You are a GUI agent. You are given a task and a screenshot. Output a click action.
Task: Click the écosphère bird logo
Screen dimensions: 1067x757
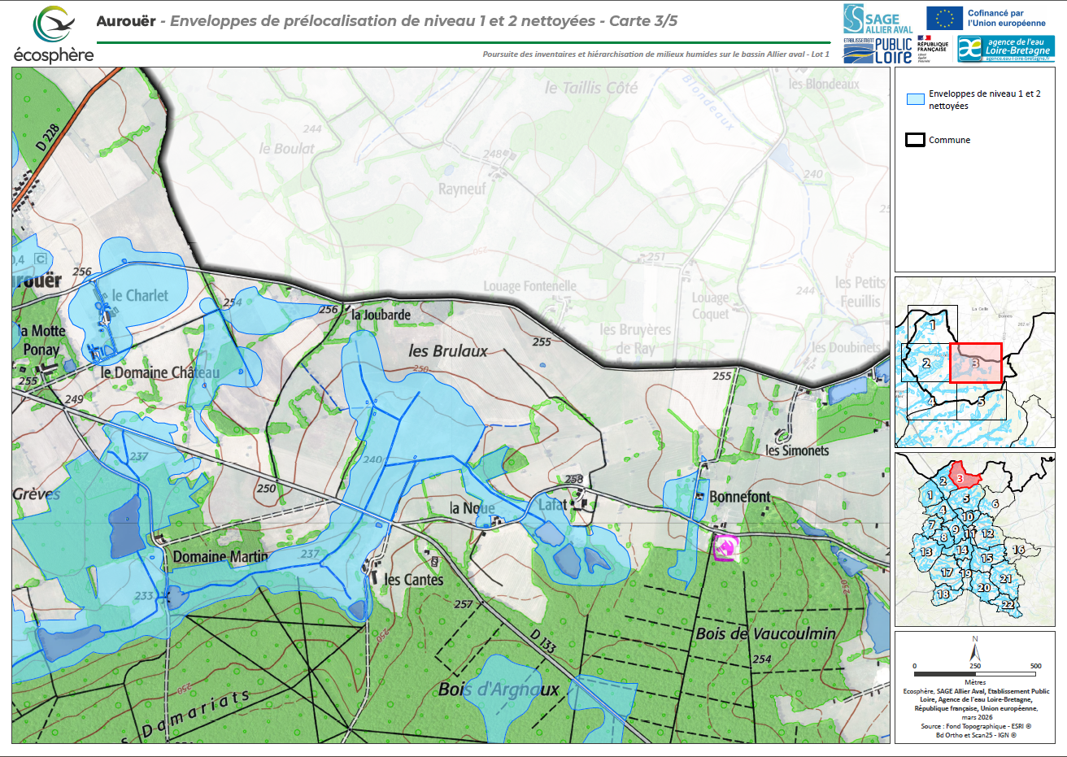pos(53,24)
